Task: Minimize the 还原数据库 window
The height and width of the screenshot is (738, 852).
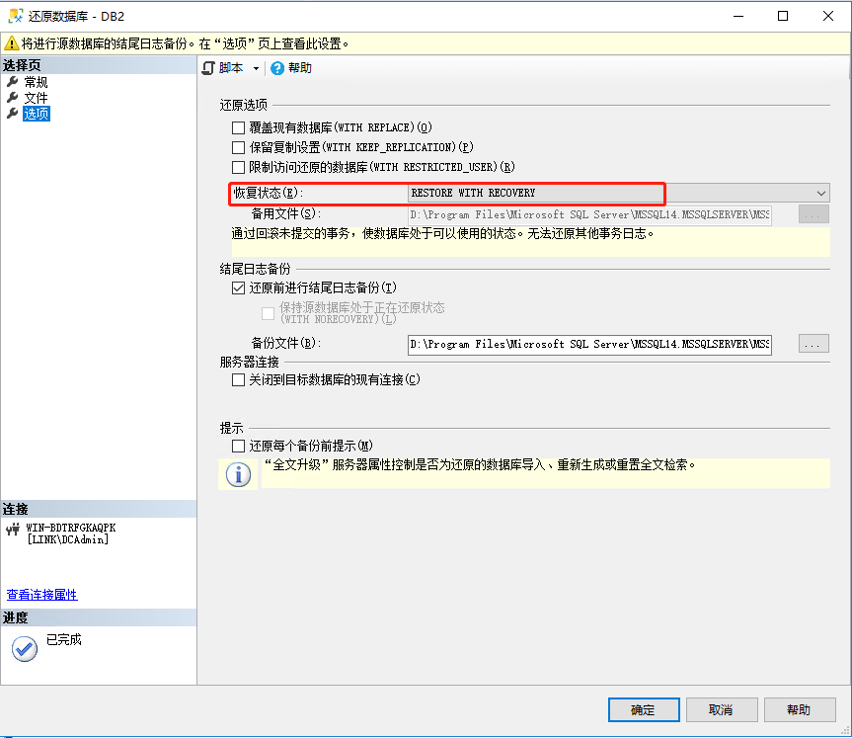Action: coord(737,17)
